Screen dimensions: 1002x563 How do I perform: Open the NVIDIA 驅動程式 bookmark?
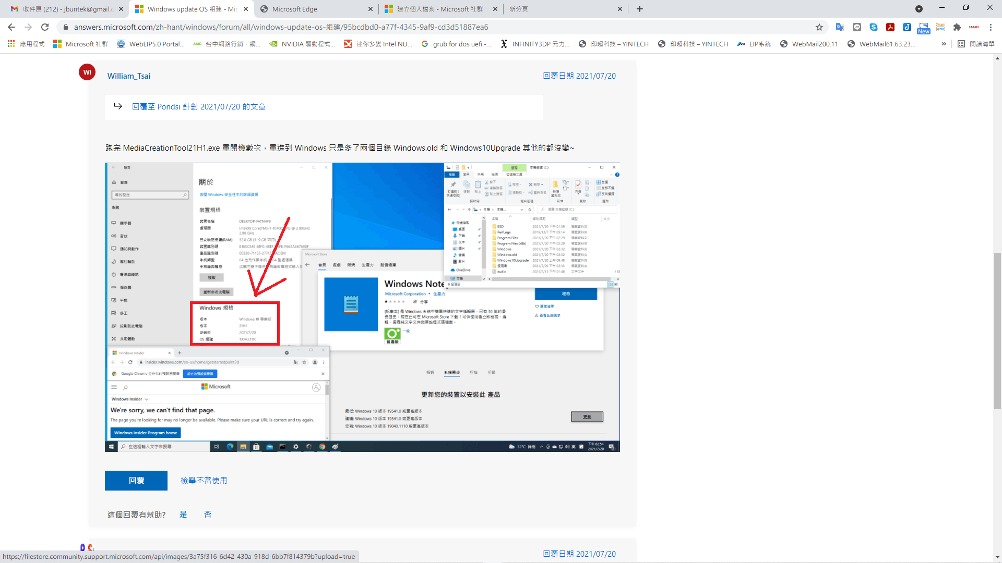[x=303, y=44]
